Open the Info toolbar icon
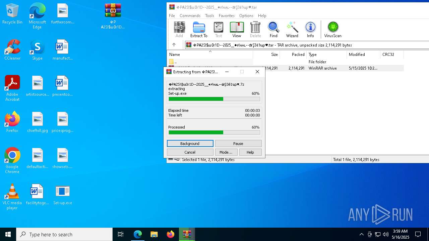This screenshot has height=241, width=429. pyautogui.click(x=310, y=30)
